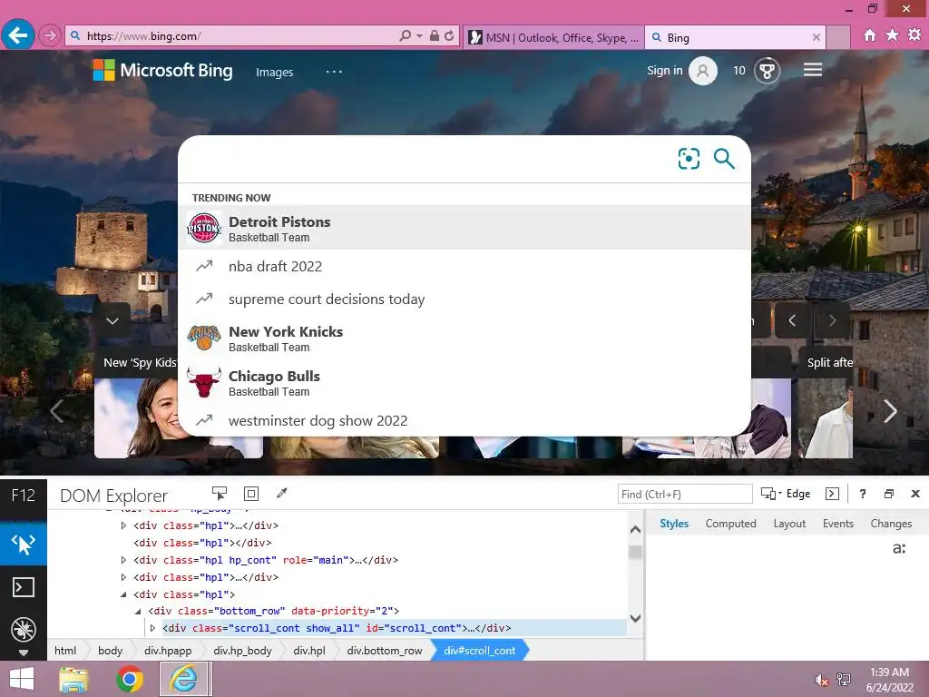The image size is (929, 697).
Task: Show address bar autocomplete dropdown arrow
Action: click(419, 36)
